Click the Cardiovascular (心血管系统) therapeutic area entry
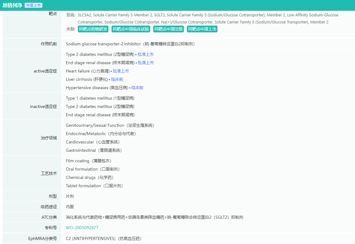This screenshot has width=355, height=244. [x=93, y=142]
